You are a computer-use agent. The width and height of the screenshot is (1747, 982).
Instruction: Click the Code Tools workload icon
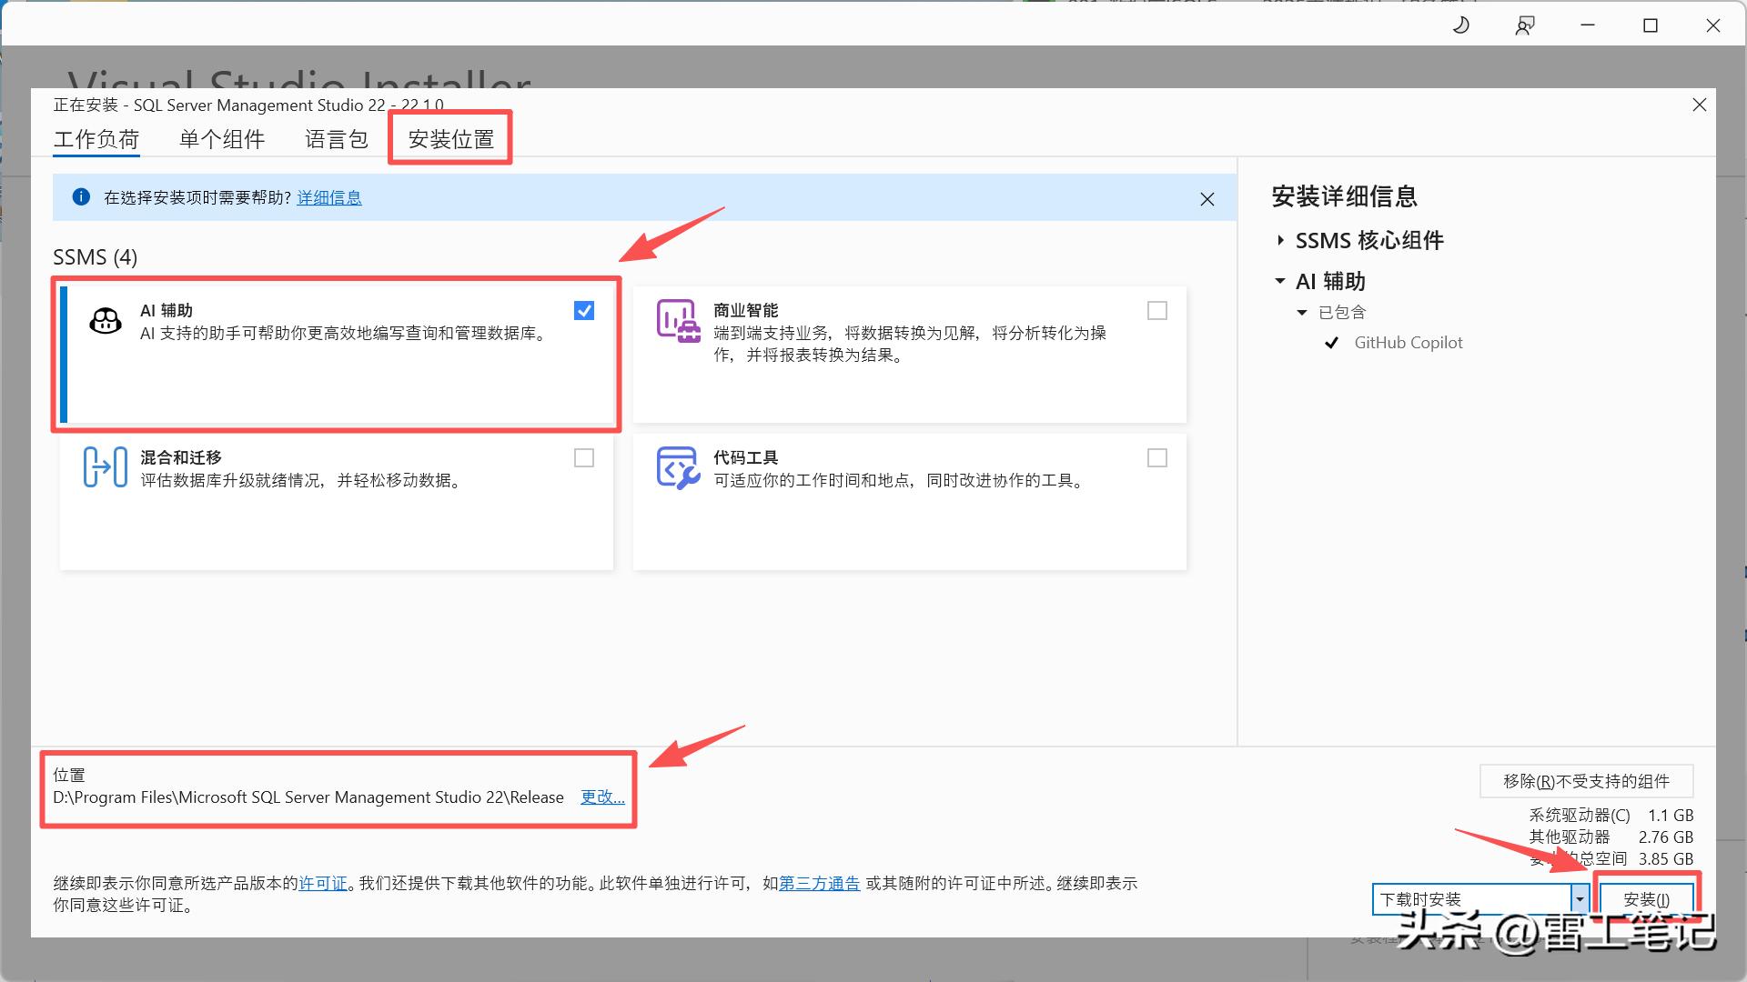pyautogui.click(x=678, y=467)
